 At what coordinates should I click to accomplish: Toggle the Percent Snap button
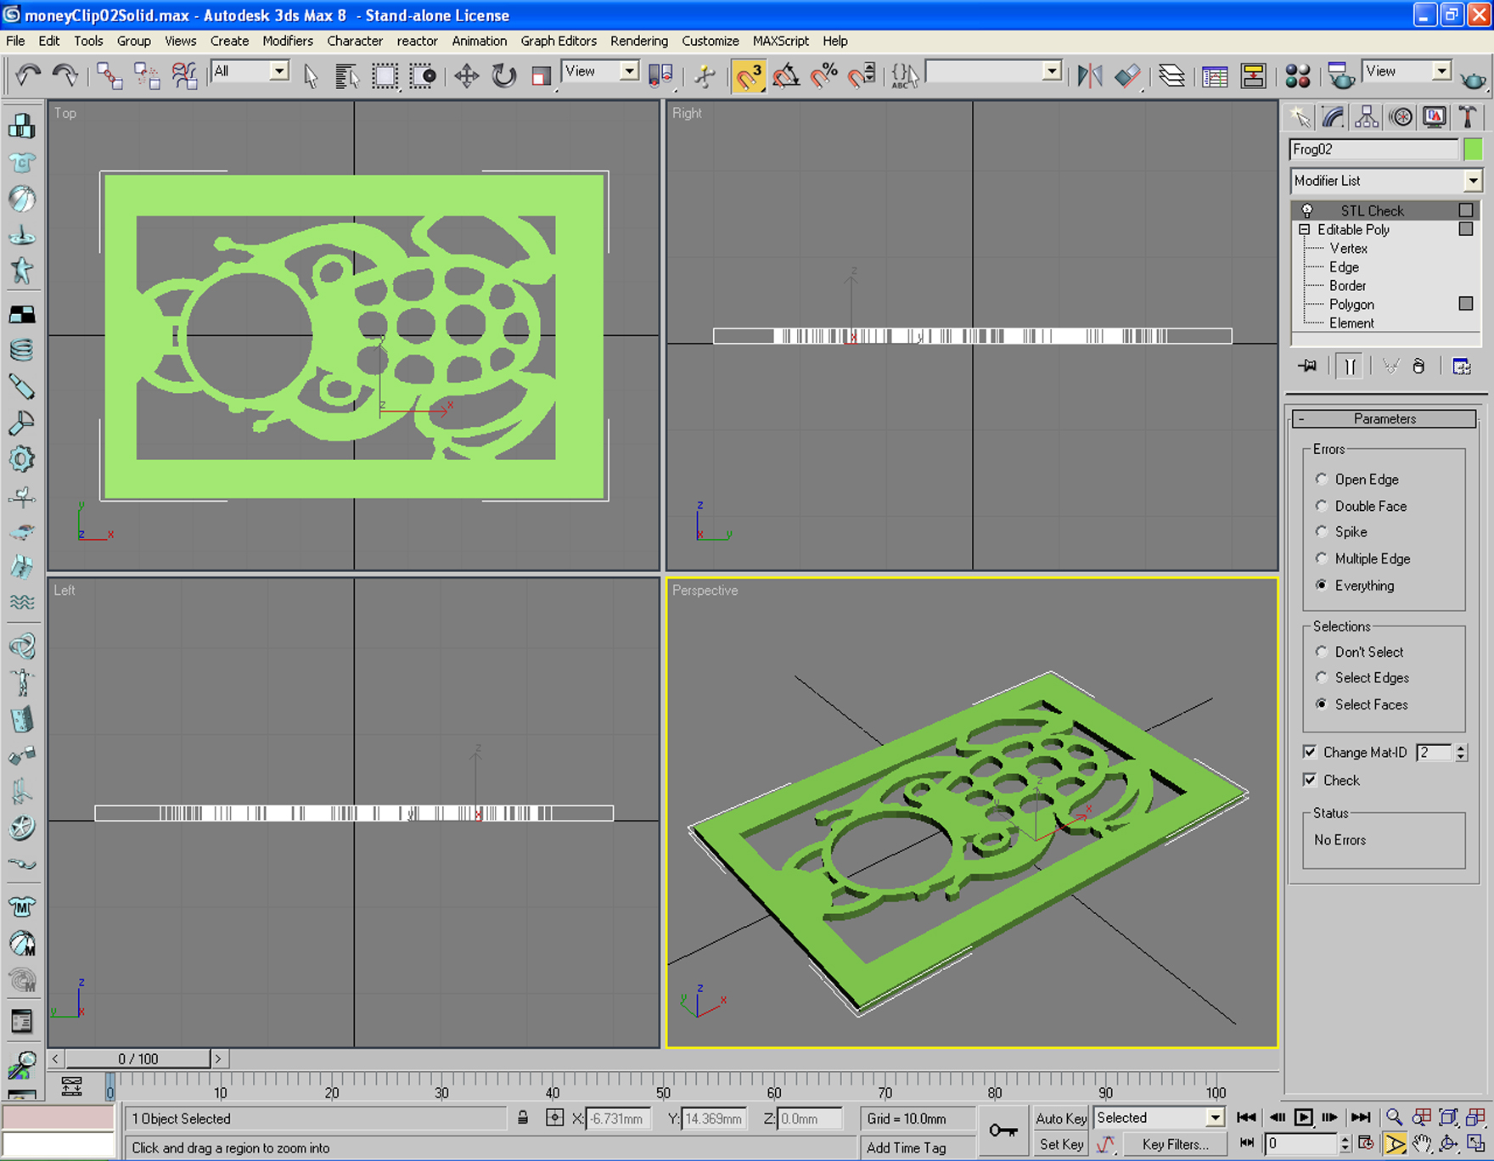[x=823, y=76]
